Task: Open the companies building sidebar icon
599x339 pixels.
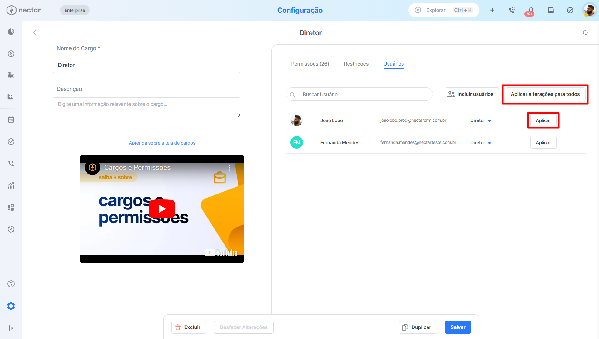Action: click(11, 75)
